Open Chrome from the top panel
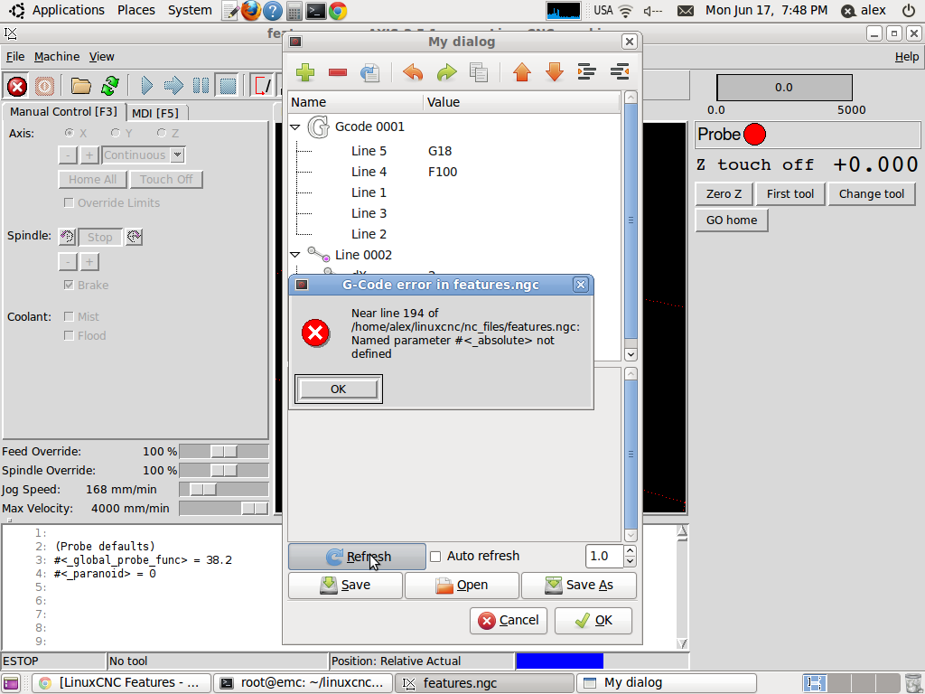The image size is (925, 694). (338, 11)
